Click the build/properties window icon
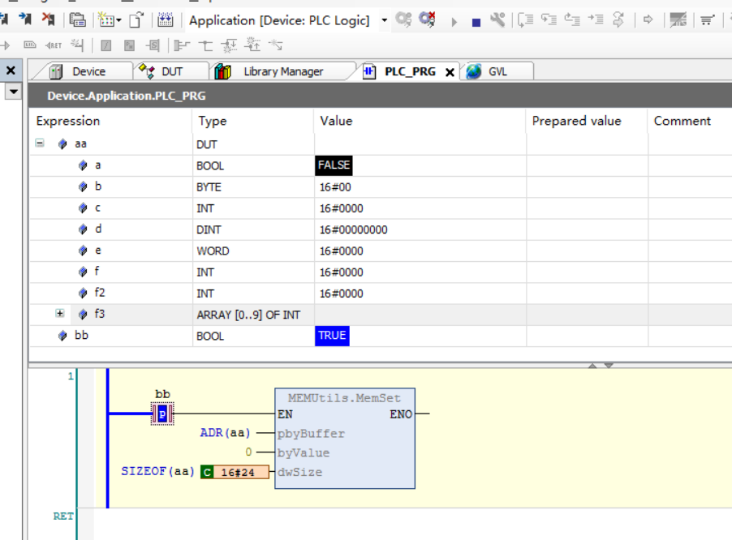 coord(77,19)
